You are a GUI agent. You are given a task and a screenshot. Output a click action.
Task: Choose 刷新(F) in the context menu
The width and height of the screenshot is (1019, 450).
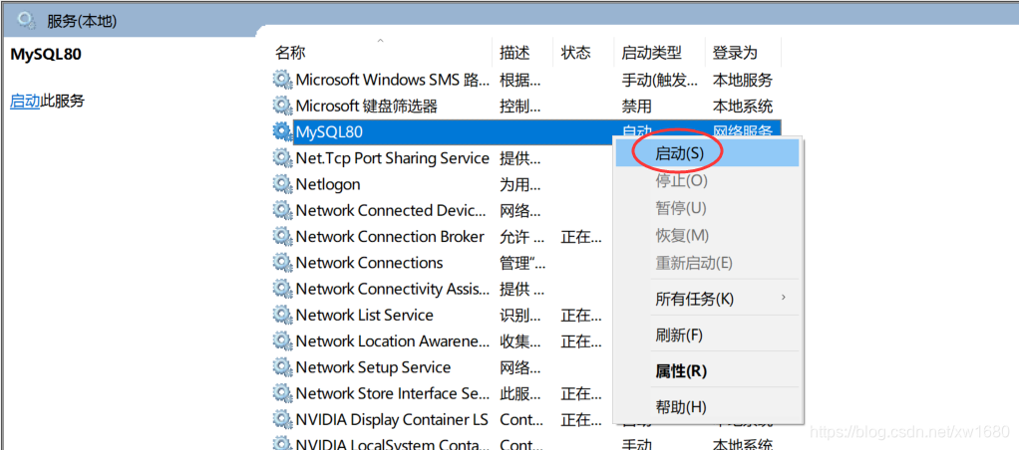tap(707, 336)
